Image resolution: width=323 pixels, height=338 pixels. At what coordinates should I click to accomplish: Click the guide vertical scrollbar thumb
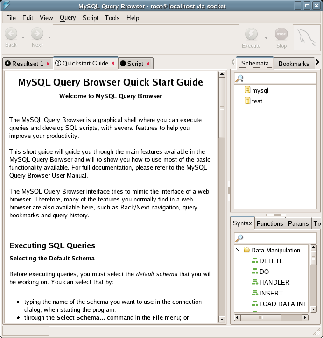(x=222, y=108)
